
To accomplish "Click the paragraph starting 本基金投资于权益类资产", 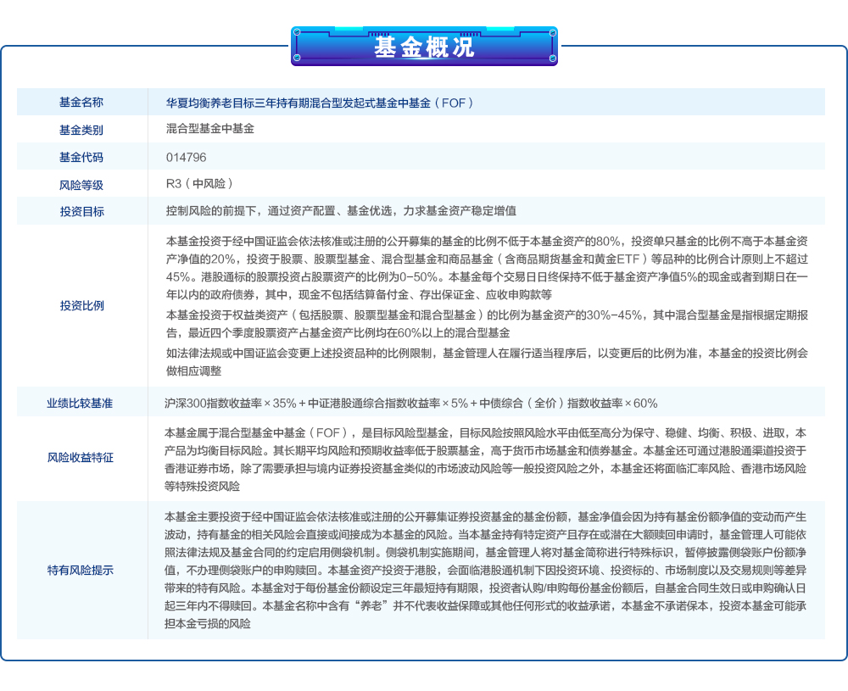I will click(x=487, y=323).
